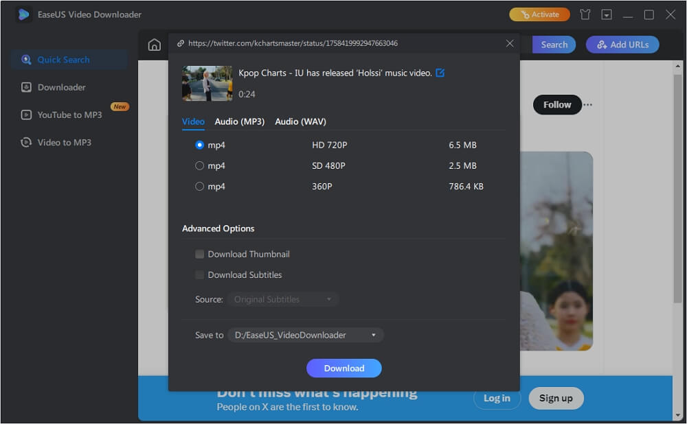Screen dimensions: 687x424
Task: Open the subtitle Source dropdown
Action: 283,299
